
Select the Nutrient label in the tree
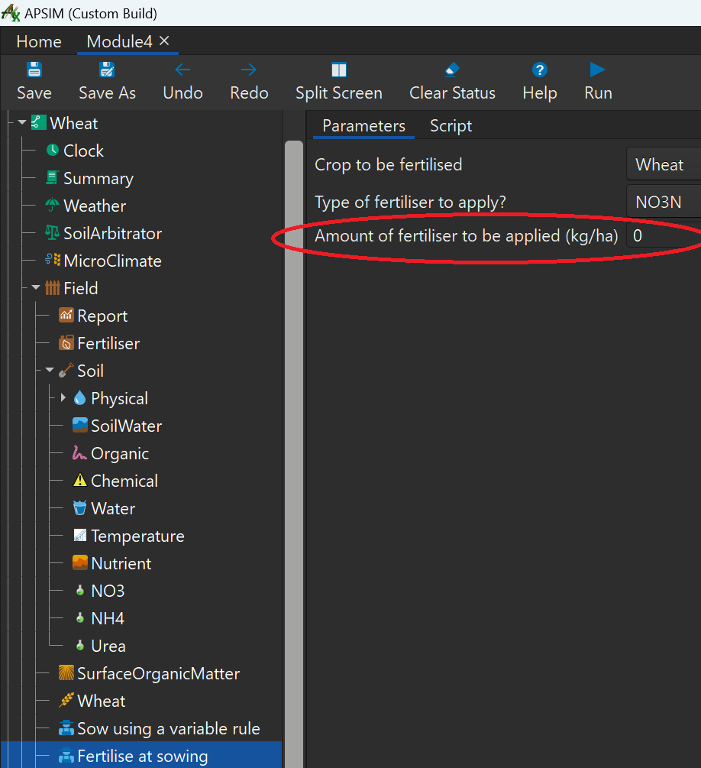121,563
